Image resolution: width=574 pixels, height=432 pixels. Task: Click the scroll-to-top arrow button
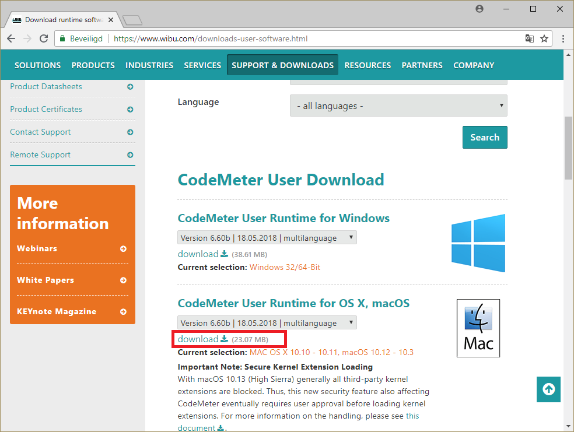click(x=548, y=389)
